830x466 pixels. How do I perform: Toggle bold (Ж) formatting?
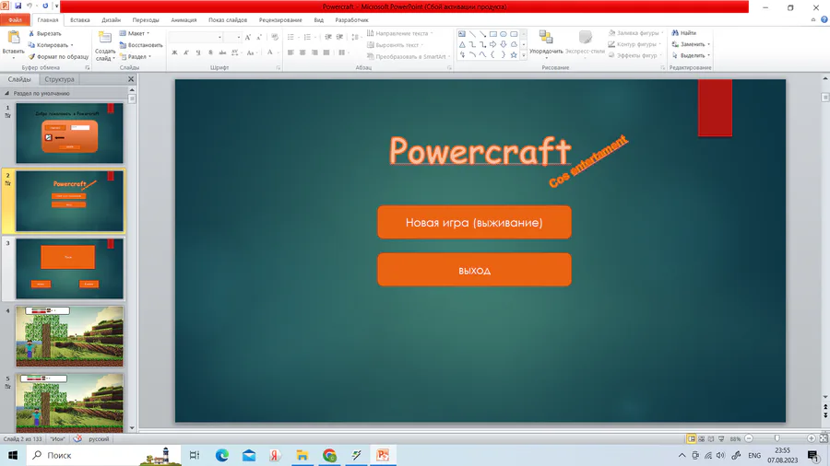[x=174, y=52]
